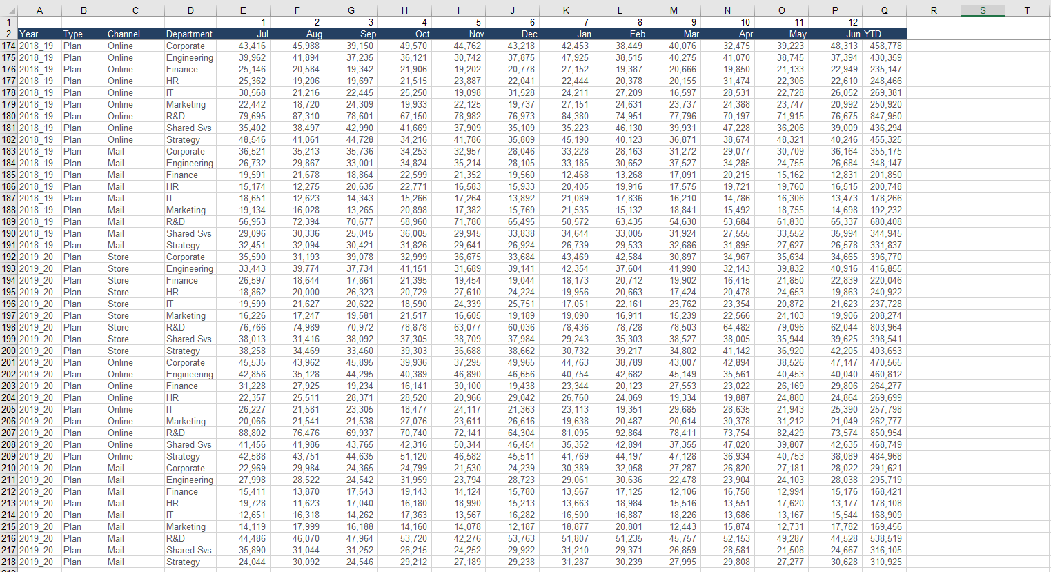Click the select-all corner of the sheet
The image size is (1051, 572).
(9, 10)
